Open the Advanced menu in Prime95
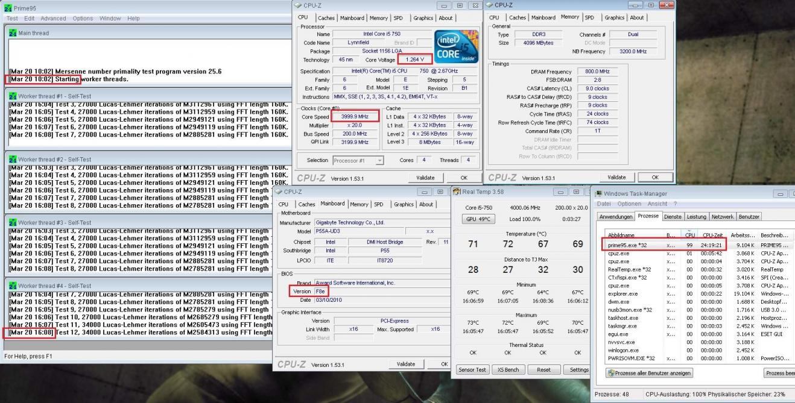Image resolution: width=795 pixels, height=403 pixels. pos(54,19)
